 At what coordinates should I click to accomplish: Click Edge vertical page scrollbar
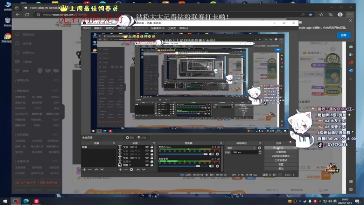[x=344, y=118]
